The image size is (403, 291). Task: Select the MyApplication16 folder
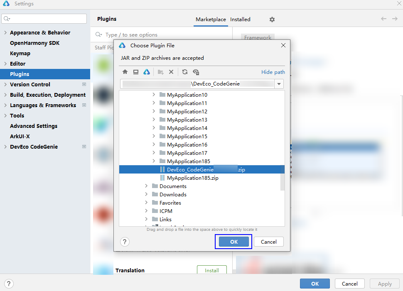pyautogui.click(x=187, y=144)
